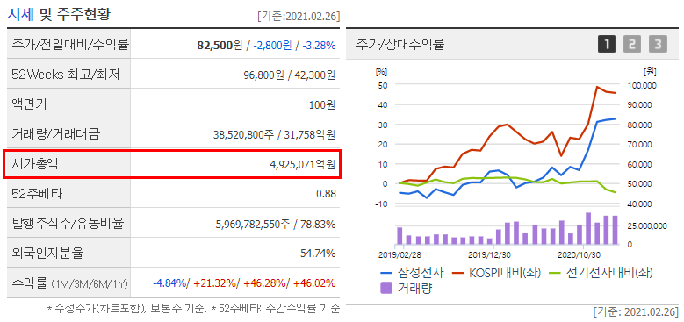Click the [기준:2021.02.26] date above table

pos(299,17)
